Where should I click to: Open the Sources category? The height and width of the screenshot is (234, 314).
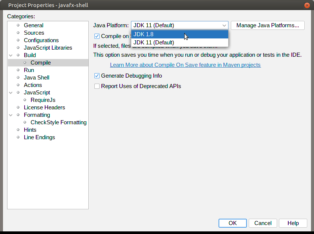(34, 33)
